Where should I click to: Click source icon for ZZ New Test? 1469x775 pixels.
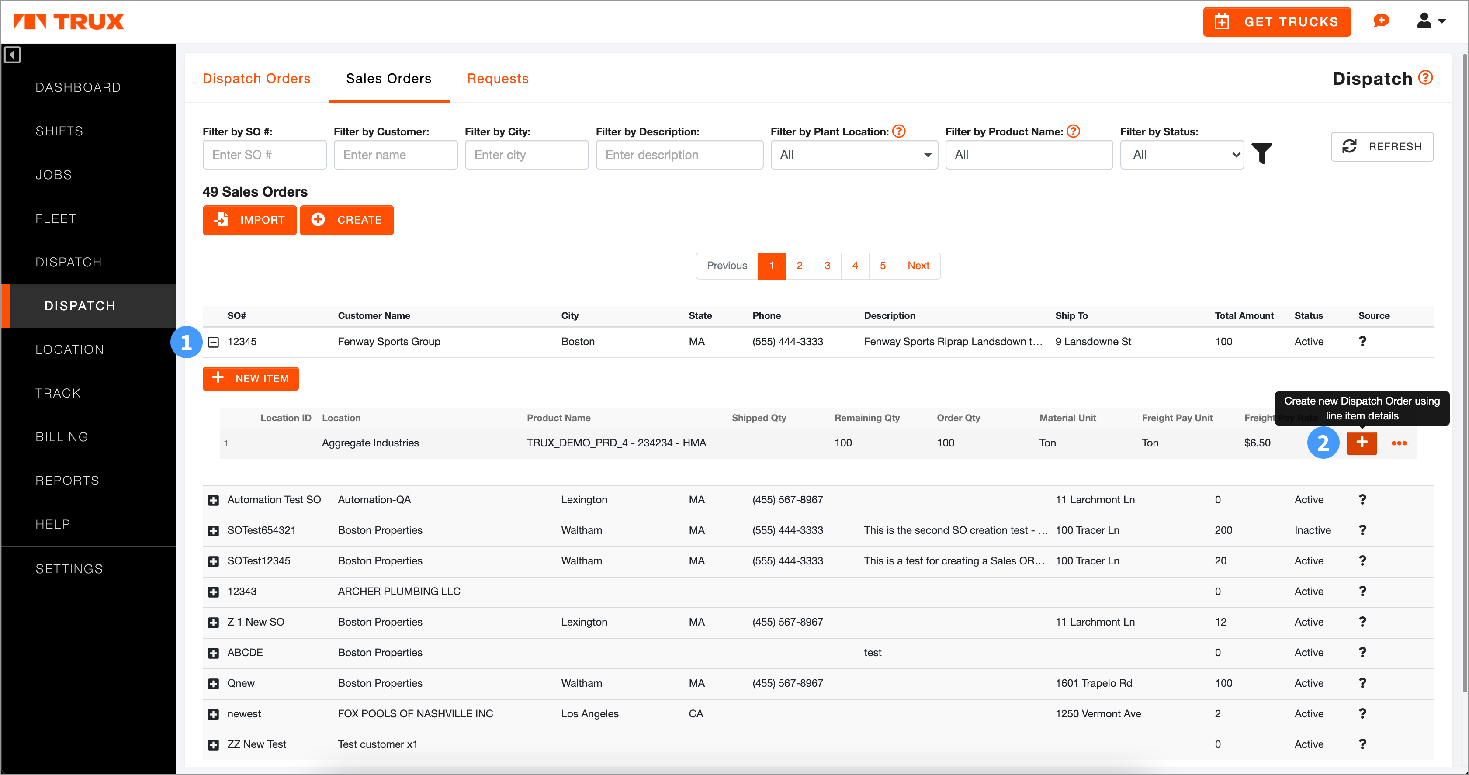pyautogui.click(x=1362, y=744)
